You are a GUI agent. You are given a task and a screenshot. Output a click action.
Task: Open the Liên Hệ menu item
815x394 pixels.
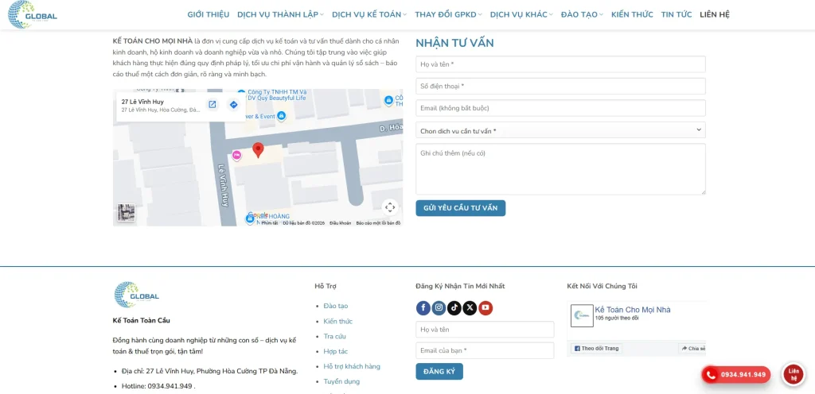(714, 14)
